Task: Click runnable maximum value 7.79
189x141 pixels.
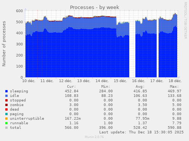Action: pos(177,123)
